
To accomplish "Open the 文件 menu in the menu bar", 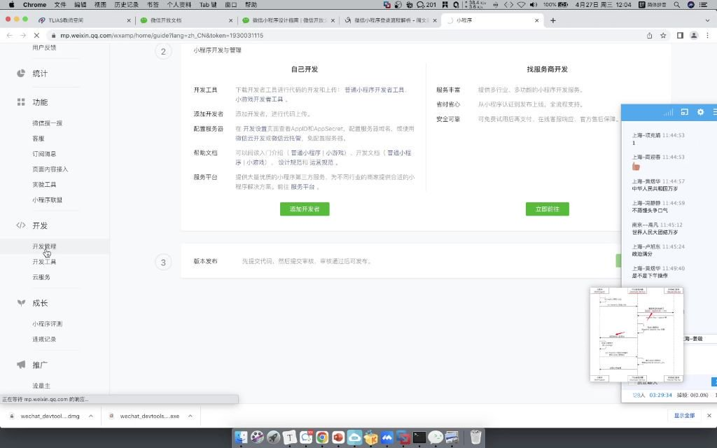I will (60, 5).
